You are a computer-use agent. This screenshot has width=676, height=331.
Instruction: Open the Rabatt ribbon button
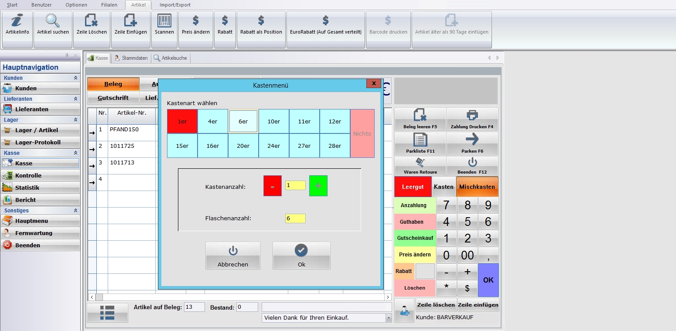tap(225, 30)
